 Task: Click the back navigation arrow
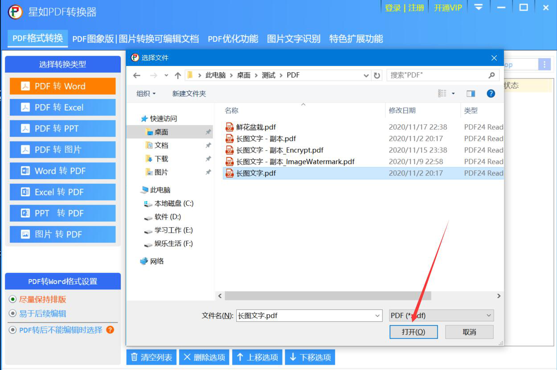137,75
